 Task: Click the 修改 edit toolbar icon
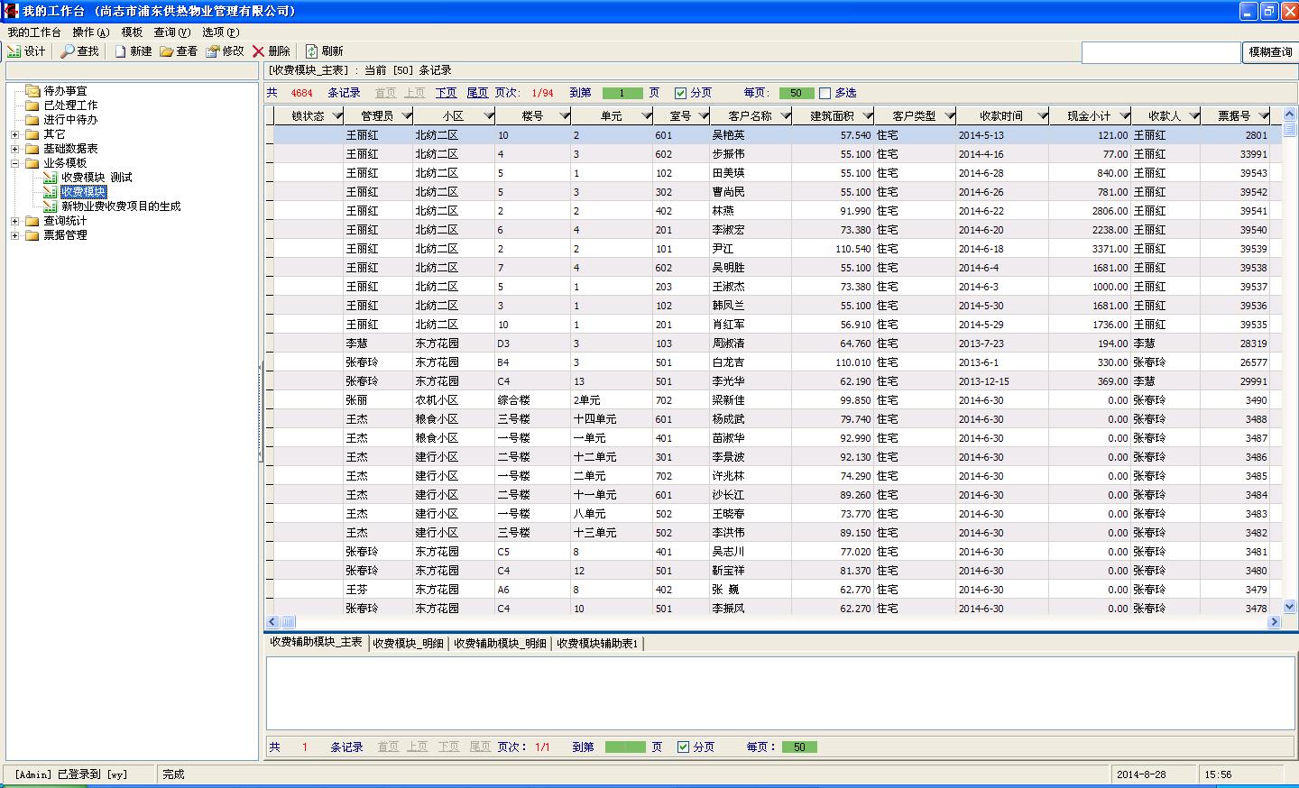214,51
